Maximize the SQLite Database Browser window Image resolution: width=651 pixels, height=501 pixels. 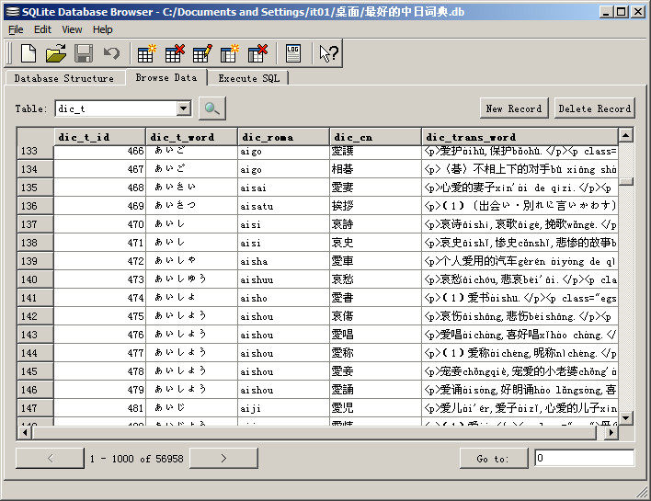pos(621,12)
